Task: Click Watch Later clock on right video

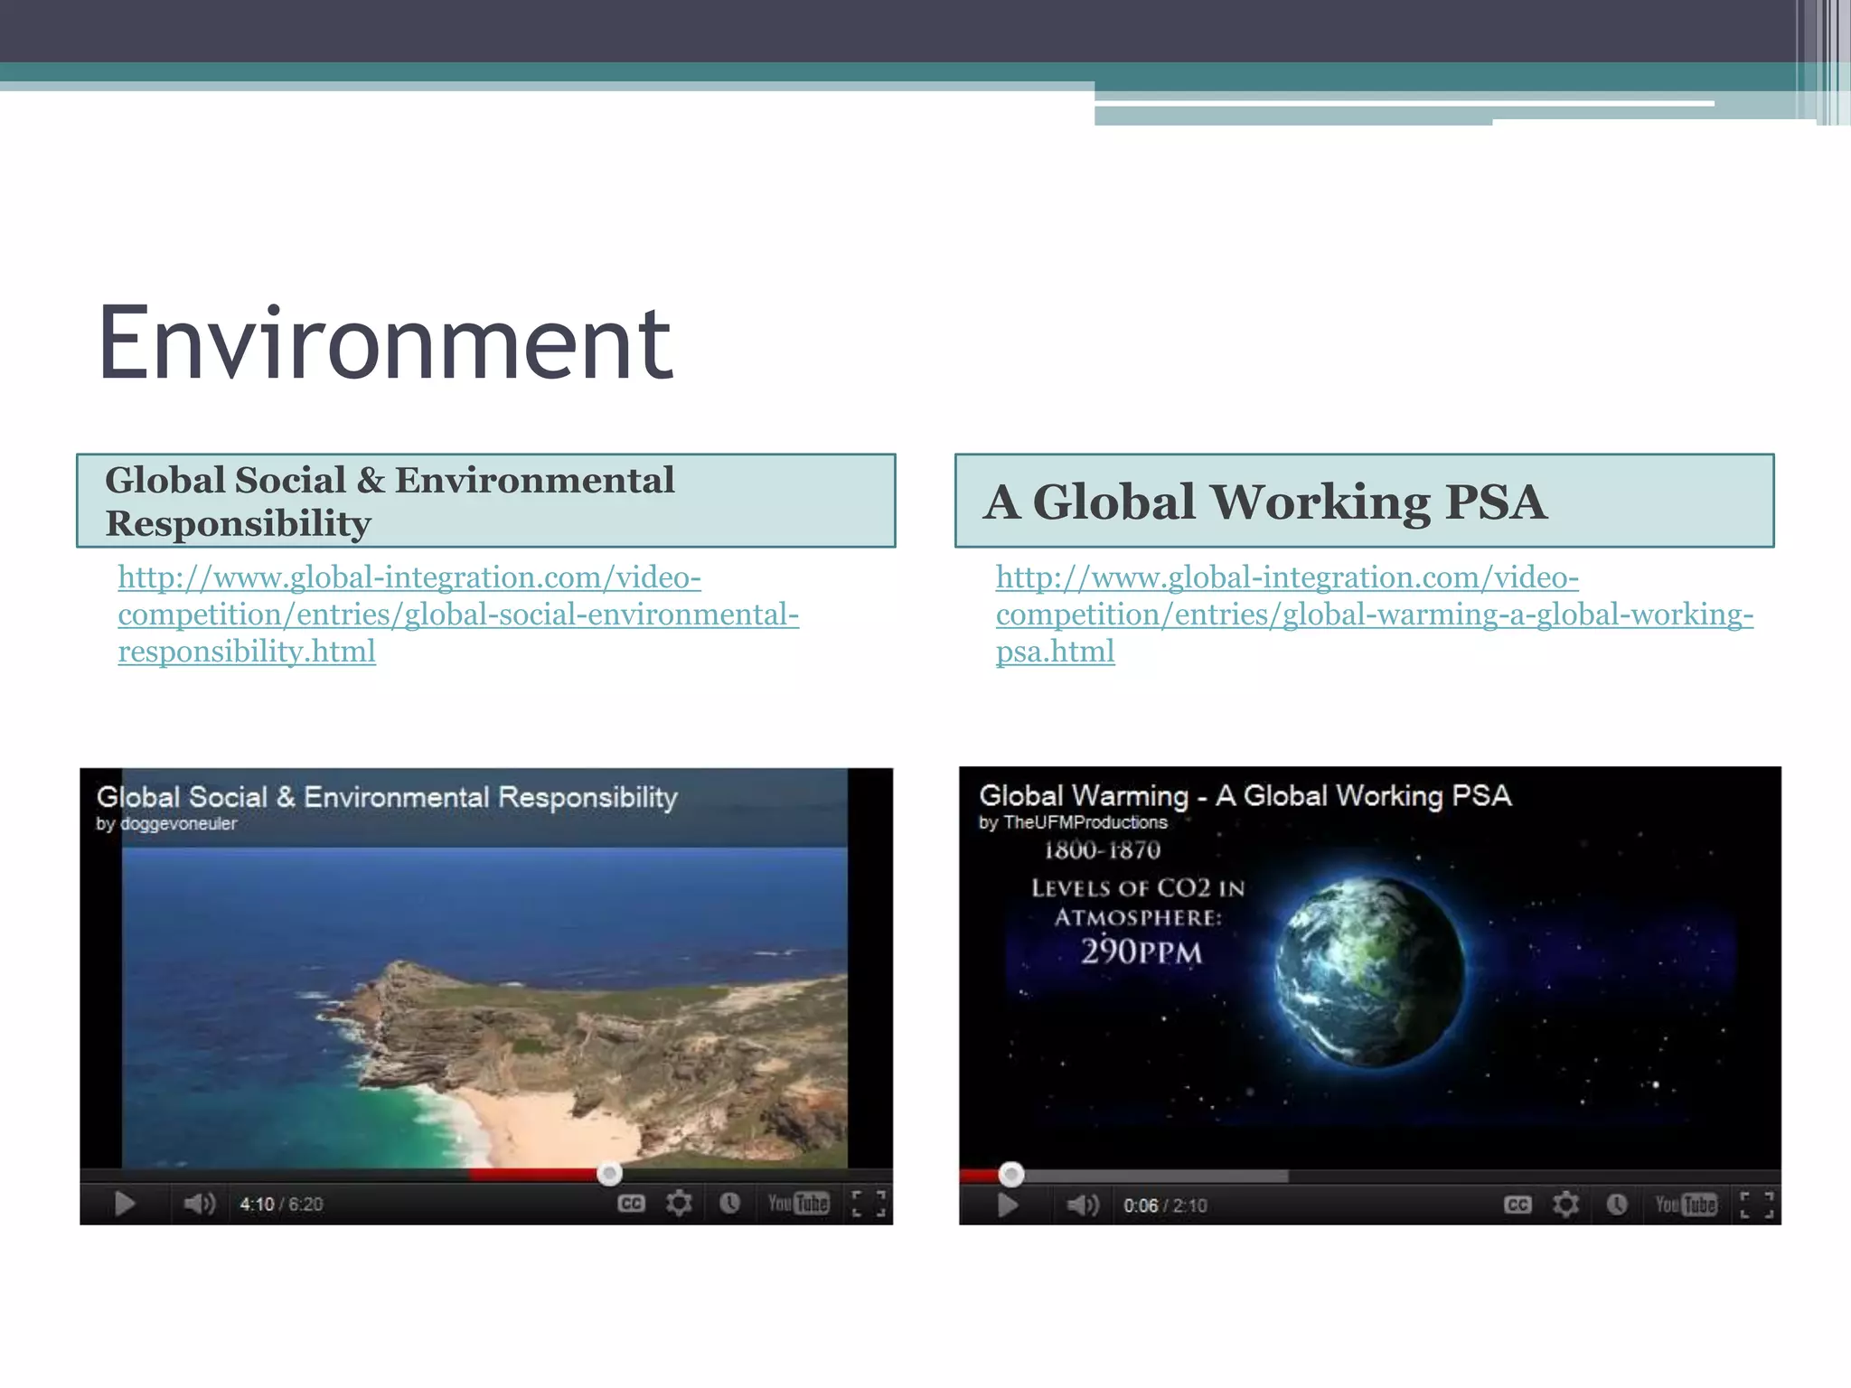Action: coord(1617,1204)
